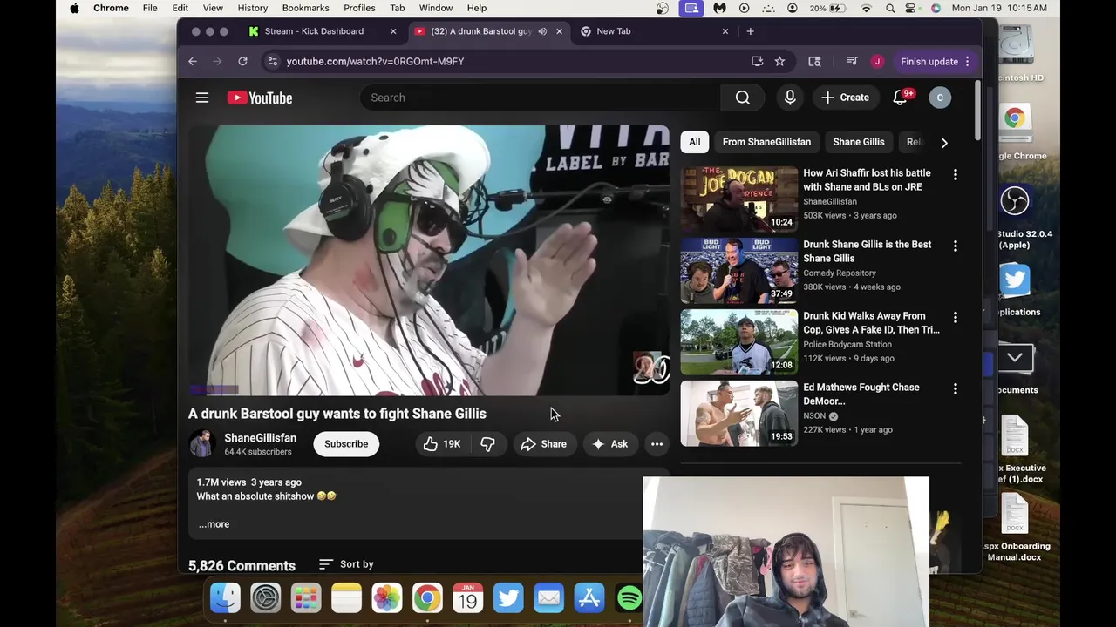
Task: Click the YouTube logo
Action: coord(260,98)
